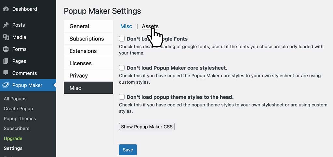The width and height of the screenshot is (333, 157).
Task: Click the Media library icon
Action: point(6,37)
